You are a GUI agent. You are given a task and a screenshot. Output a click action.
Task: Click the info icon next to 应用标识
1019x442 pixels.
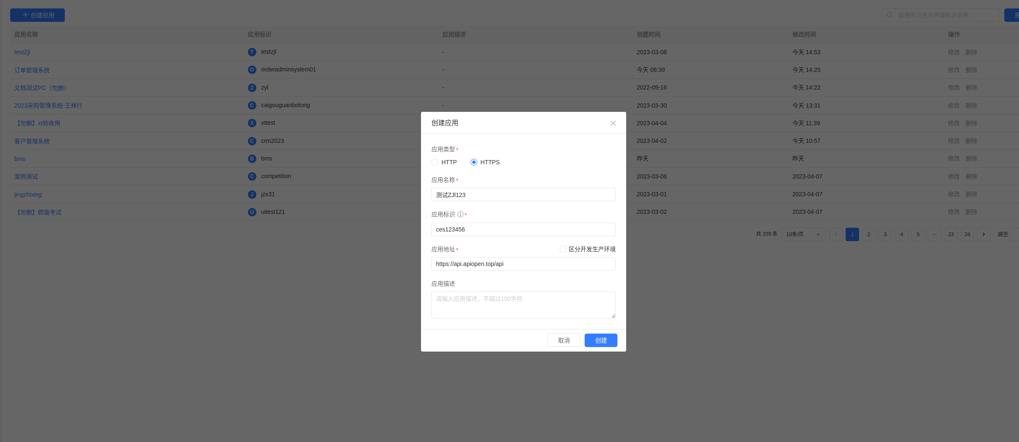(460, 214)
